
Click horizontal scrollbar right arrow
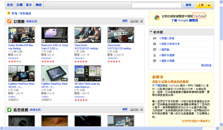217,128
